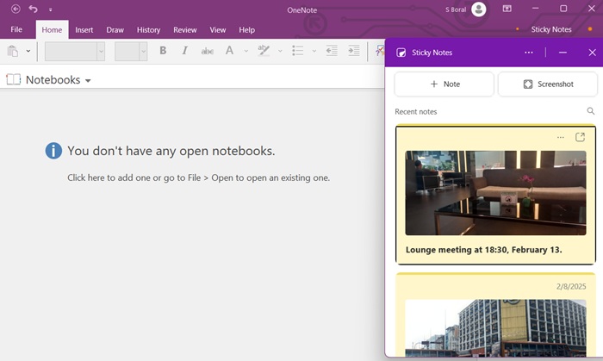The height and width of the screenshot is (361, 603).
Task: Create a new note with + Note
Action: click(x=444, y=84)
